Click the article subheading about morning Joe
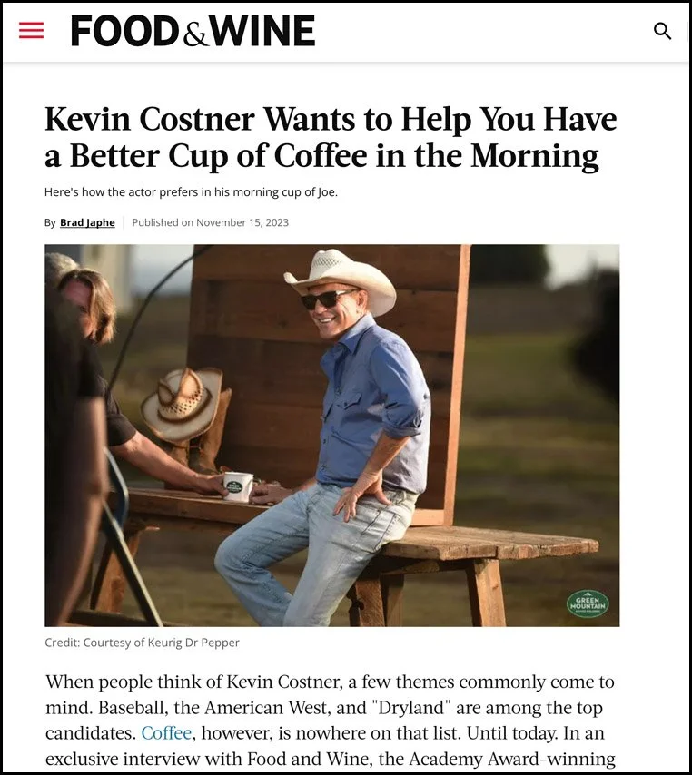Viewport: 692px width, 775px height. point(191,192)
